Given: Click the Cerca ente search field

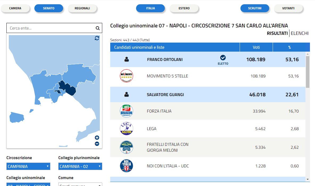Looking at the screenshot, I should pyautogui.click(x=51, y=28).
